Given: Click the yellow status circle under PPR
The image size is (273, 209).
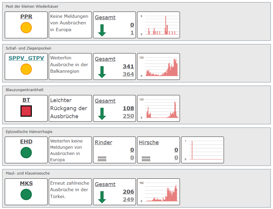Looking at the screenshot, I should [26, 28].
